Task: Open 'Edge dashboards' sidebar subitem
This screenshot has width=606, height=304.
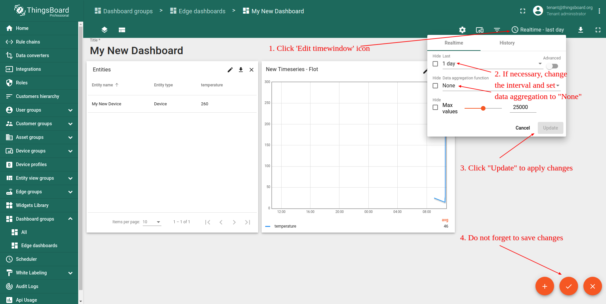Action: 39,246
